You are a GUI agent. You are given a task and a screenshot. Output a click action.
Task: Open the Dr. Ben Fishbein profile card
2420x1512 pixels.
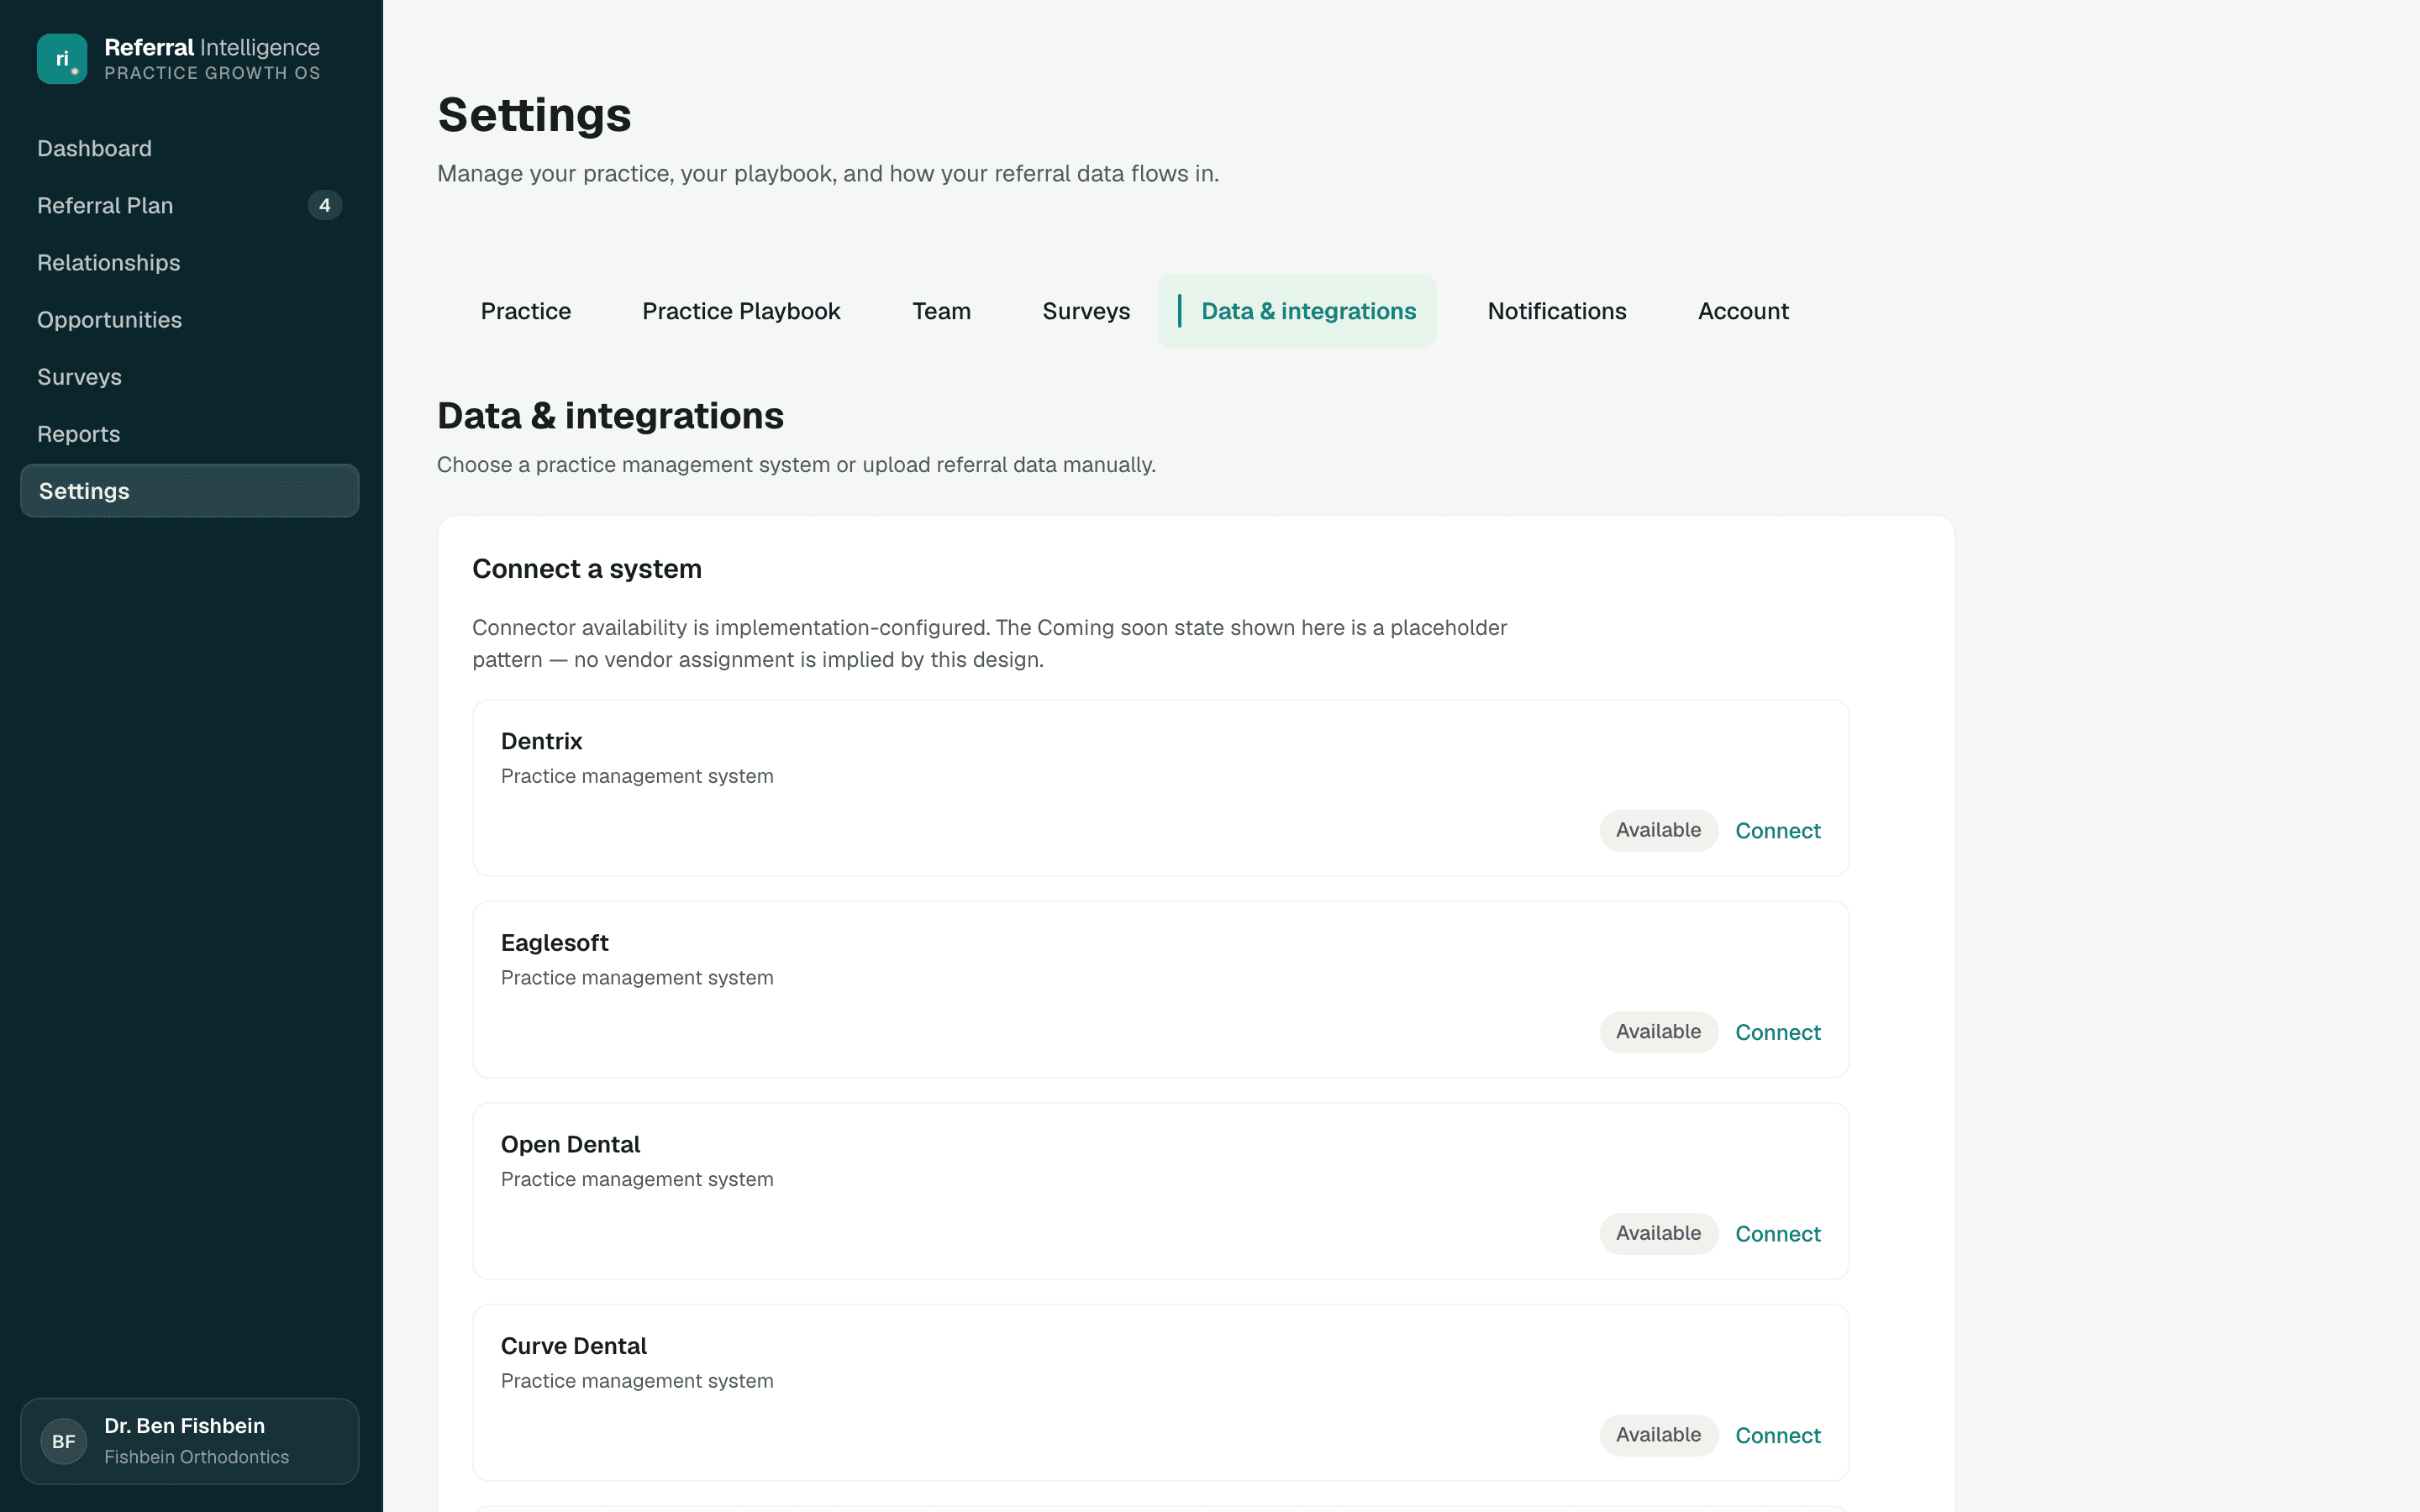click(189, 1441)
